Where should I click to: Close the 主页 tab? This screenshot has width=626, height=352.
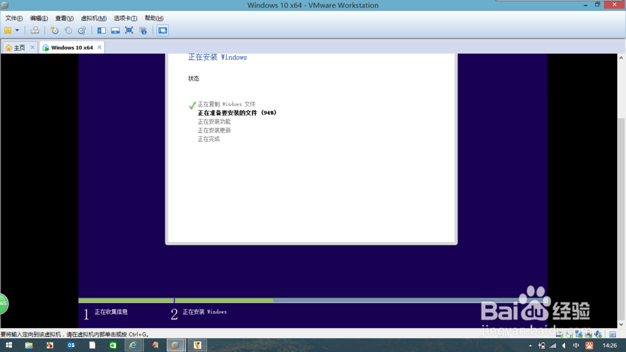point(33,47)
